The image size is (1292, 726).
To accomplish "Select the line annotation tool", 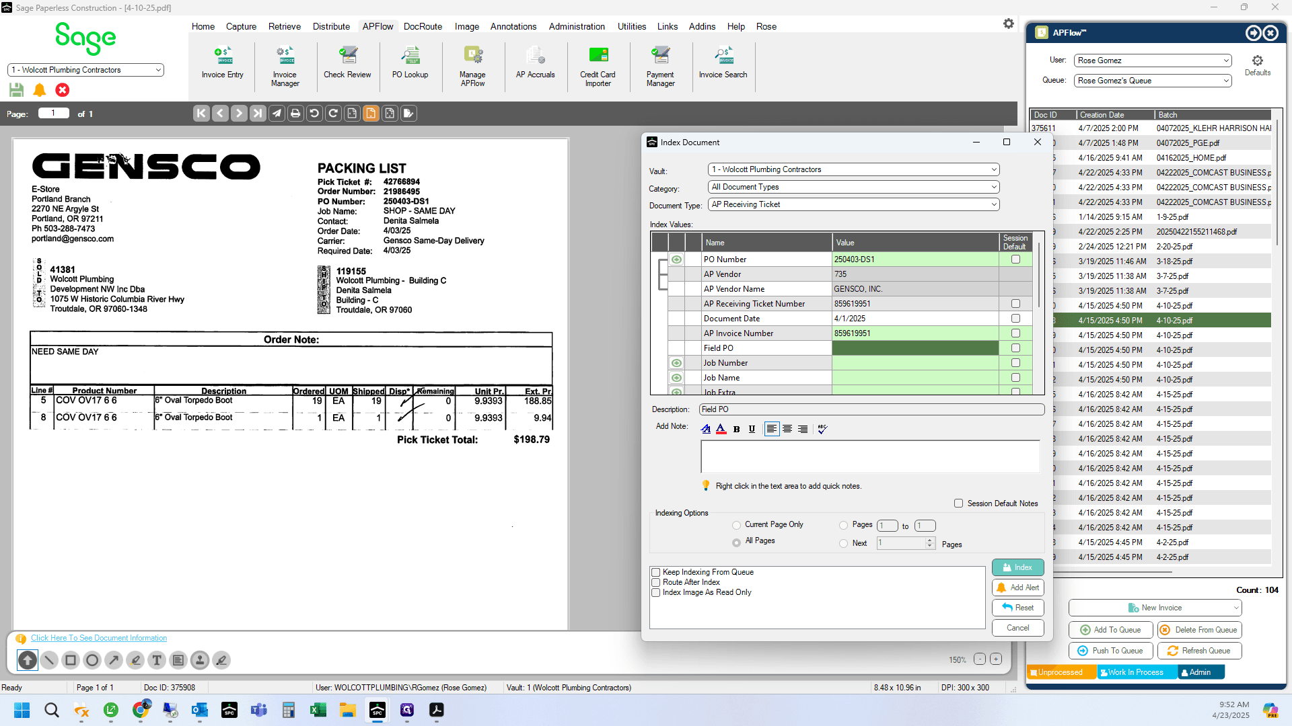I will (x=49, y=660).
